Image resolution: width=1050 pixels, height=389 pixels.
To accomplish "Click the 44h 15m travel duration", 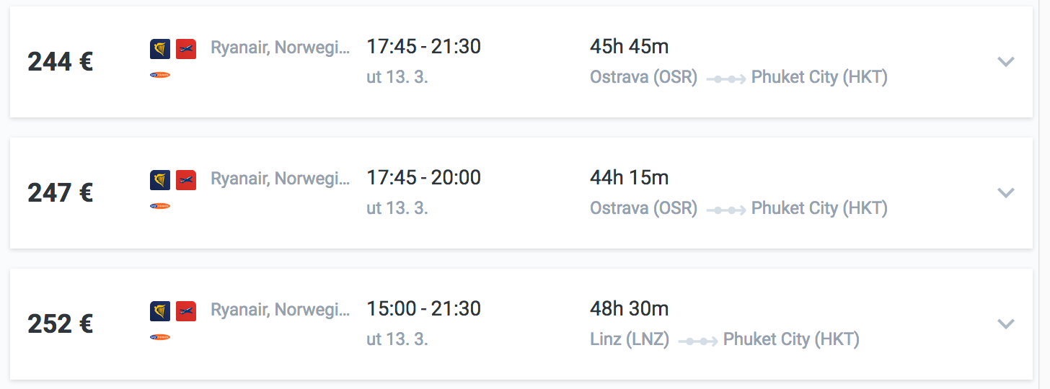I will point(630,177).
